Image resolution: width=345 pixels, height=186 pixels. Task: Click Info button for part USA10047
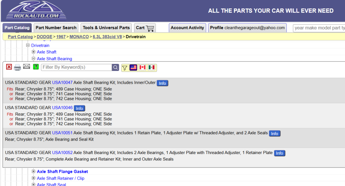click(x=162, y=83)
